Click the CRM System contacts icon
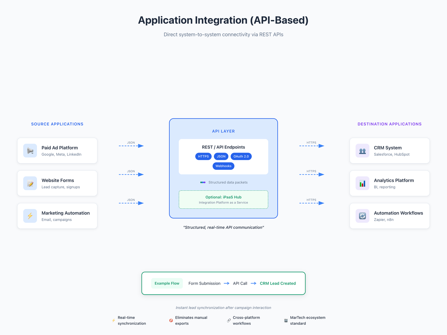447x335 pixels. click(x=362, y=150)
